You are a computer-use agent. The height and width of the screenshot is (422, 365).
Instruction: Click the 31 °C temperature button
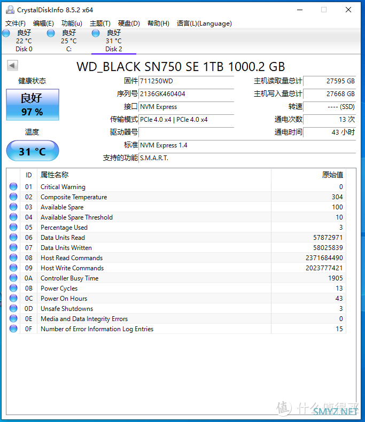(33, 151)
